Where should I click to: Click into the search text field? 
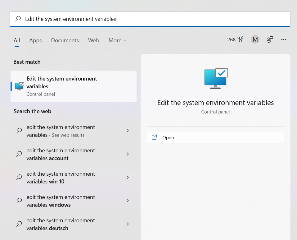click(x=150, y=19)
